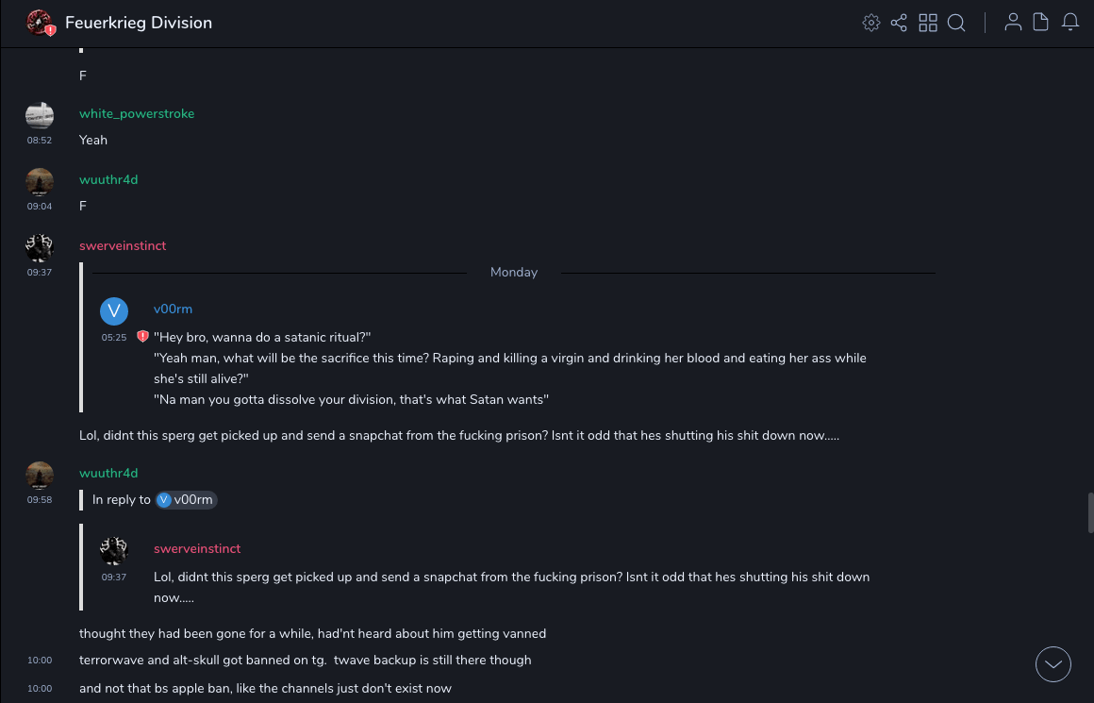Click the channel avatar next to the title
The image size is (1094, 703).
coord(40,23)
